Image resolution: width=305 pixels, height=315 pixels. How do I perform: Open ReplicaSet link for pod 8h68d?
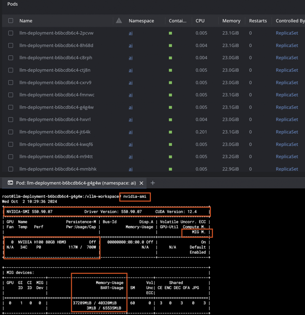coord(287,45)
